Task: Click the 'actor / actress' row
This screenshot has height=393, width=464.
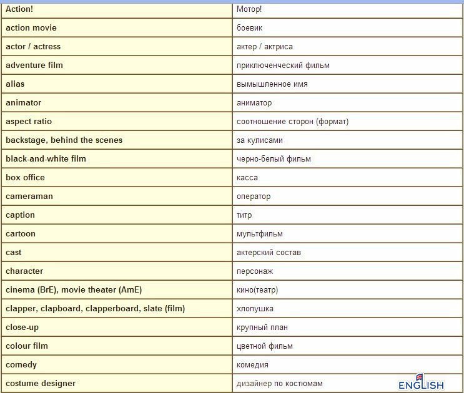Action: (33, 47)
